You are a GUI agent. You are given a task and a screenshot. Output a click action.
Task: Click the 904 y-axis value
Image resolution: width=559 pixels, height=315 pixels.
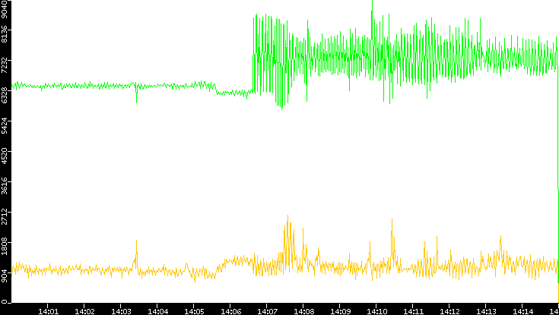pyautogui.click(x=4, y=273)
